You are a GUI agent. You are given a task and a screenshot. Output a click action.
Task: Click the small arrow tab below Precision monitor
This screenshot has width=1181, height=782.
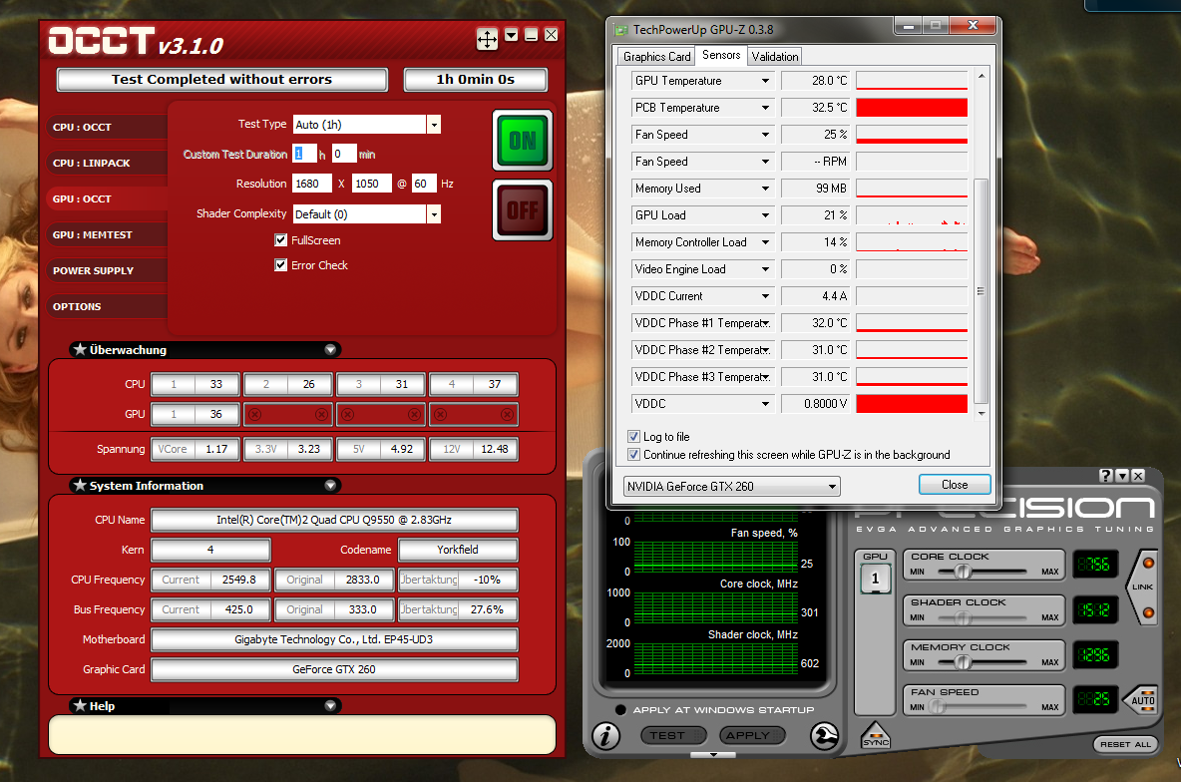[x=713, y=754]
